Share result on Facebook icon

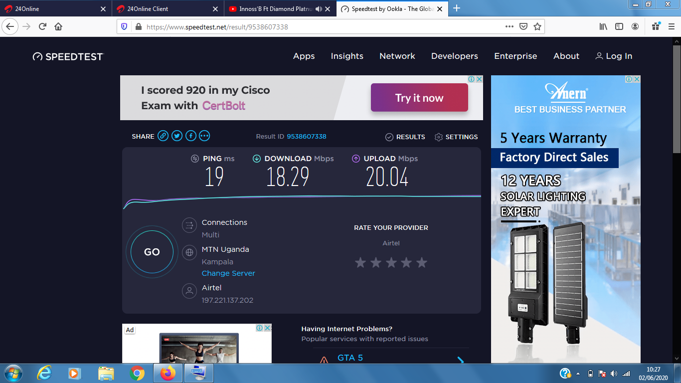191,136
